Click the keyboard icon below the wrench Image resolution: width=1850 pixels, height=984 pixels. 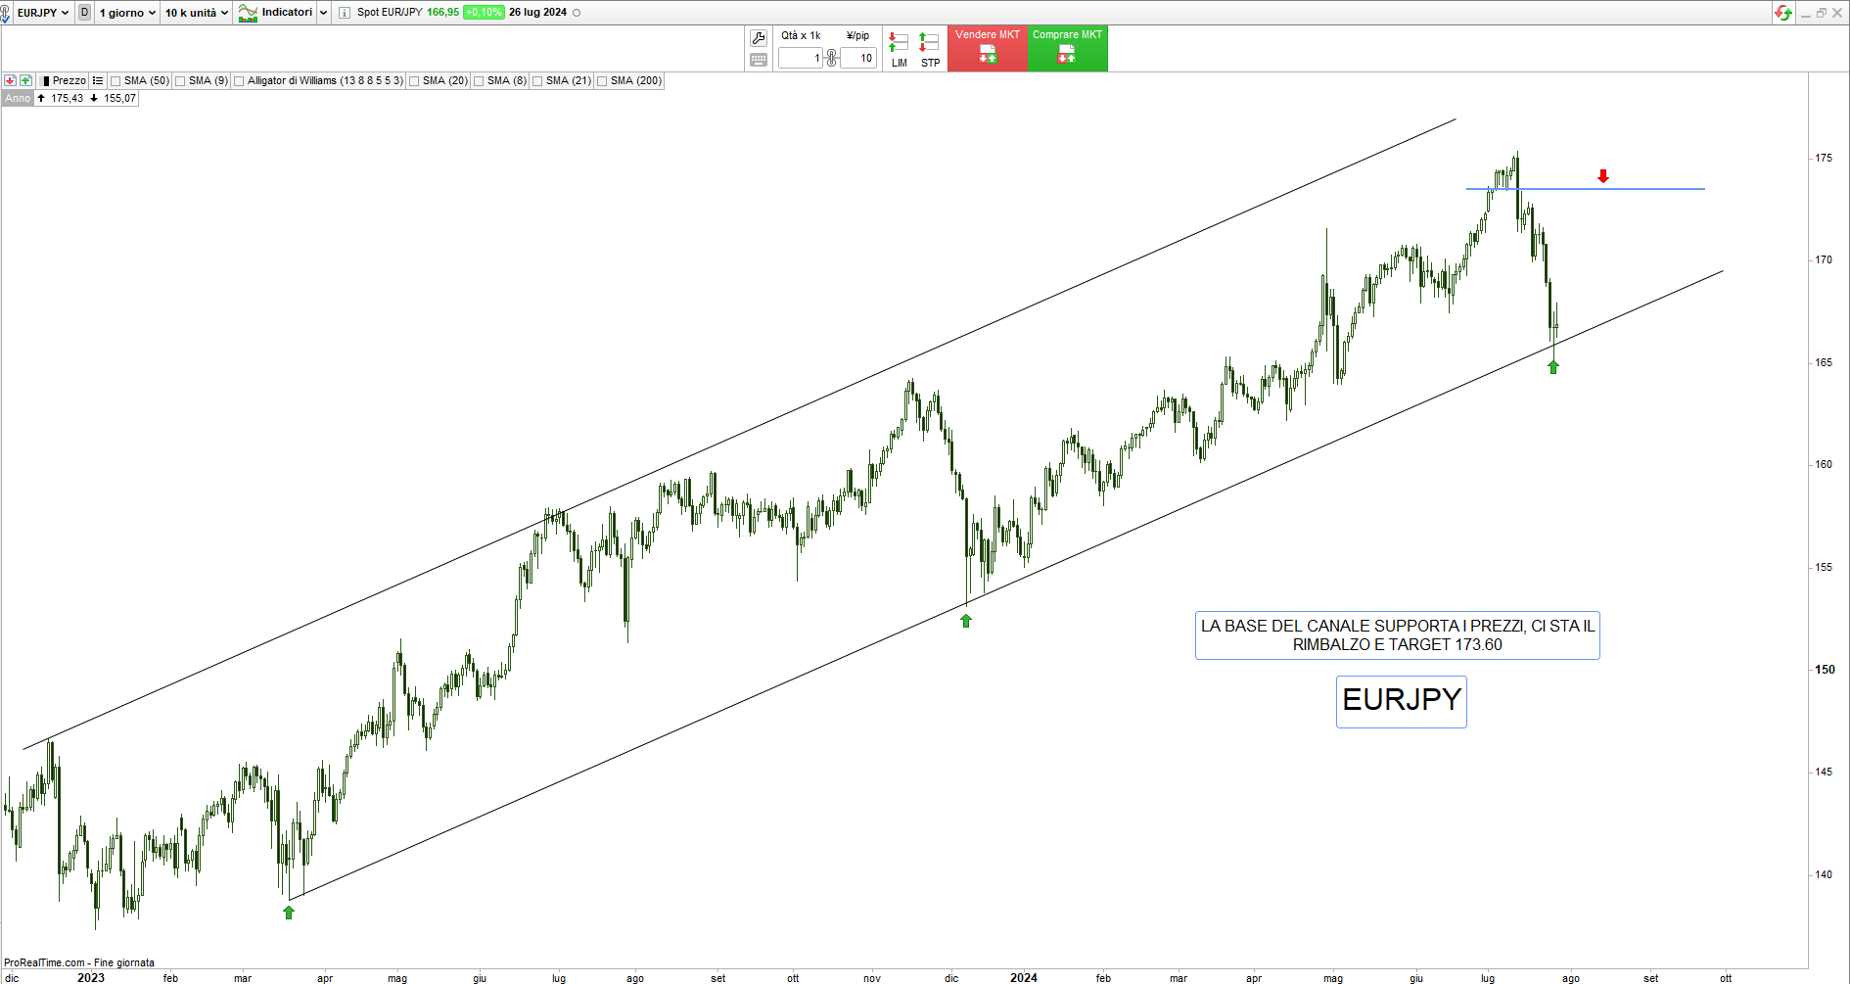click(x=759, y=60)
